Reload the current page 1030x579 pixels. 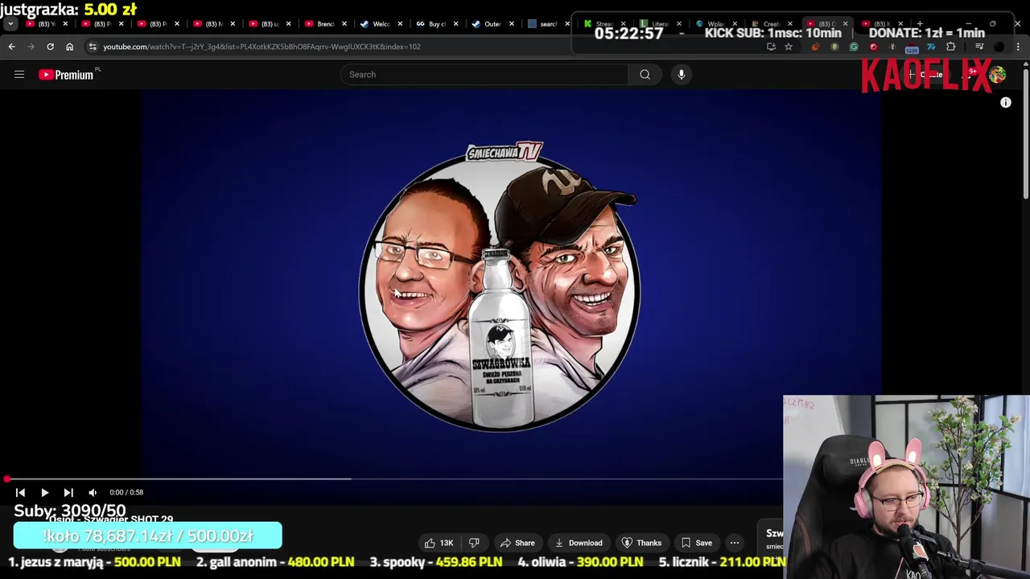point(50,47)
